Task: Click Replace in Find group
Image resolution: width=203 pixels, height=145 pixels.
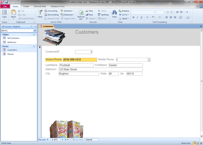Action: [x=124, y=11]
